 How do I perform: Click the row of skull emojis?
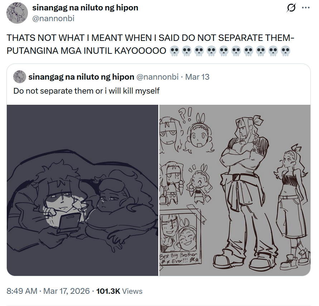tap(230, 51)
